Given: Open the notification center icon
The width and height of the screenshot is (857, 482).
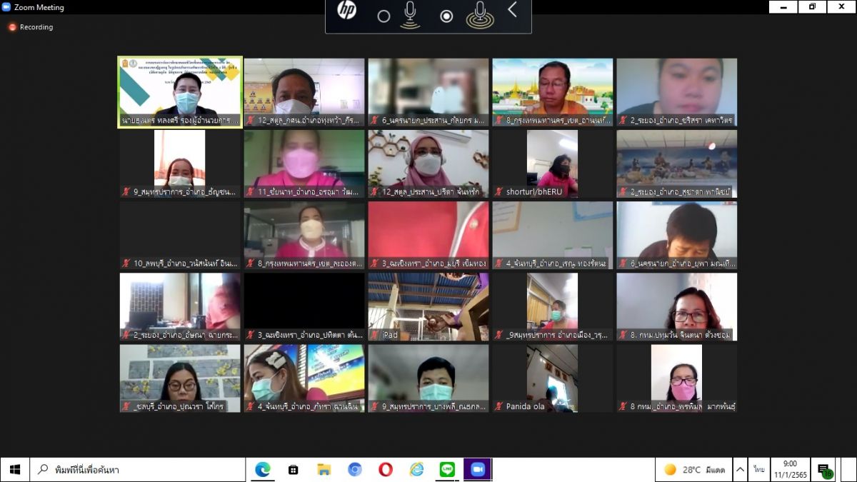Looking at the screenshot, I should (824, 470).
